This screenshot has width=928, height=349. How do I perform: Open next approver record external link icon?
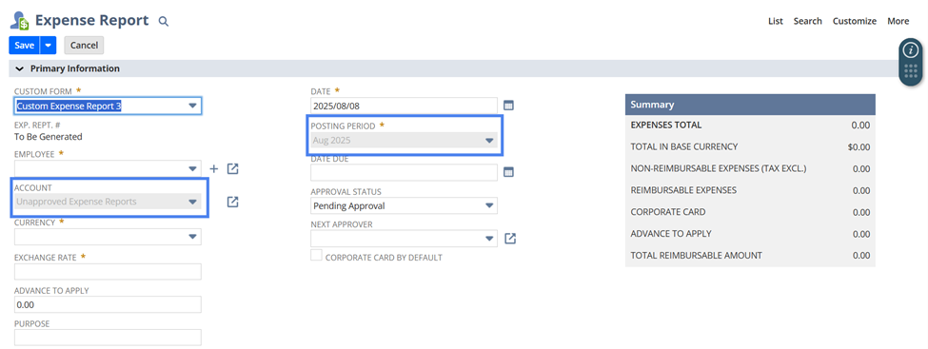tap(510, 239)
